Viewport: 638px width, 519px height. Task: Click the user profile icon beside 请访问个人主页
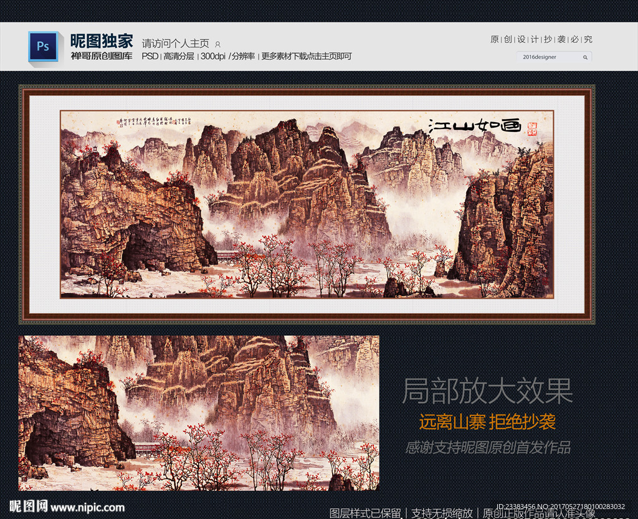click(x=217, y=44)
